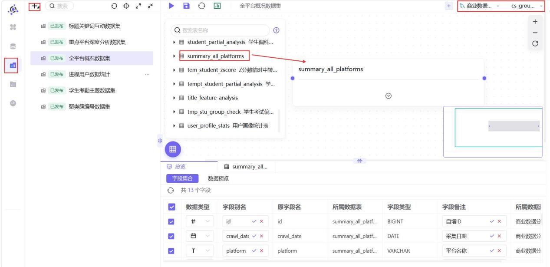Open the dataset module icon in sidebar
Viewport: 550px width, 267px height.
(13, 65)
